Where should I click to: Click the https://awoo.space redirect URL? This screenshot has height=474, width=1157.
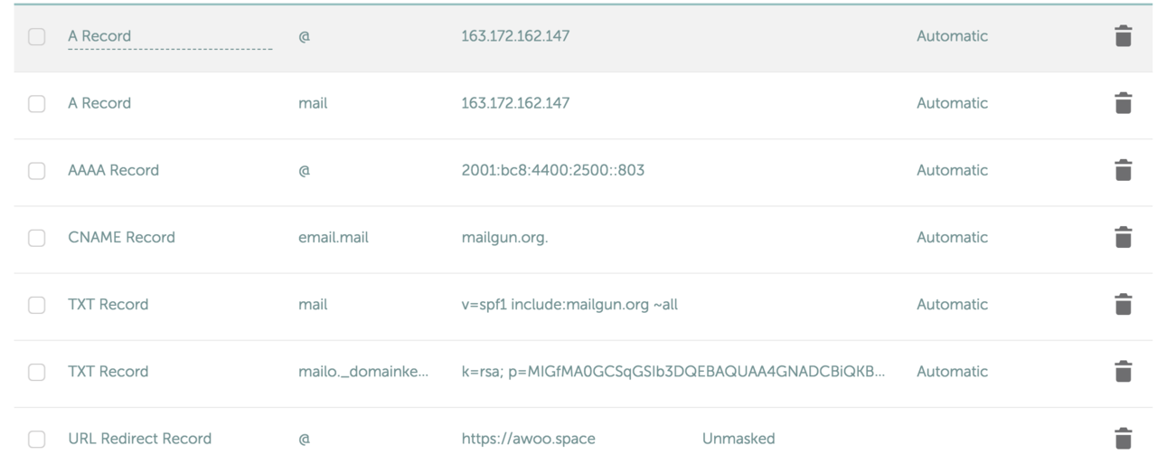click(528, 439)
